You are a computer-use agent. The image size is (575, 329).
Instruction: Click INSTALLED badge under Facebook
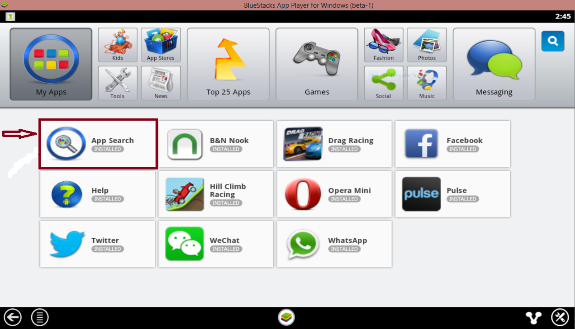coord(462,149)
